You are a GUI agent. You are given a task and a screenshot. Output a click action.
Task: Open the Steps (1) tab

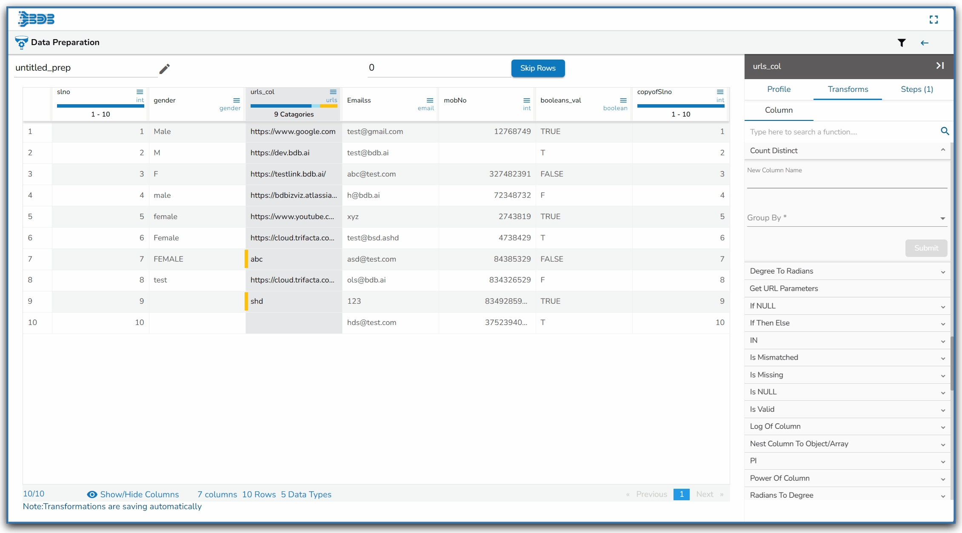coord(916,89)
